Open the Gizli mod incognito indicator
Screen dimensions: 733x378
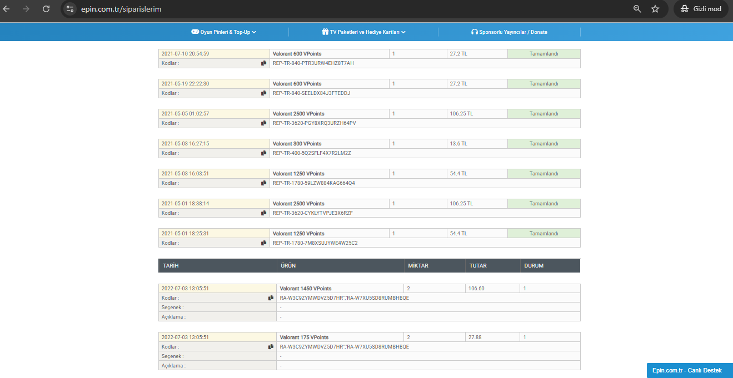coord(701,9)
